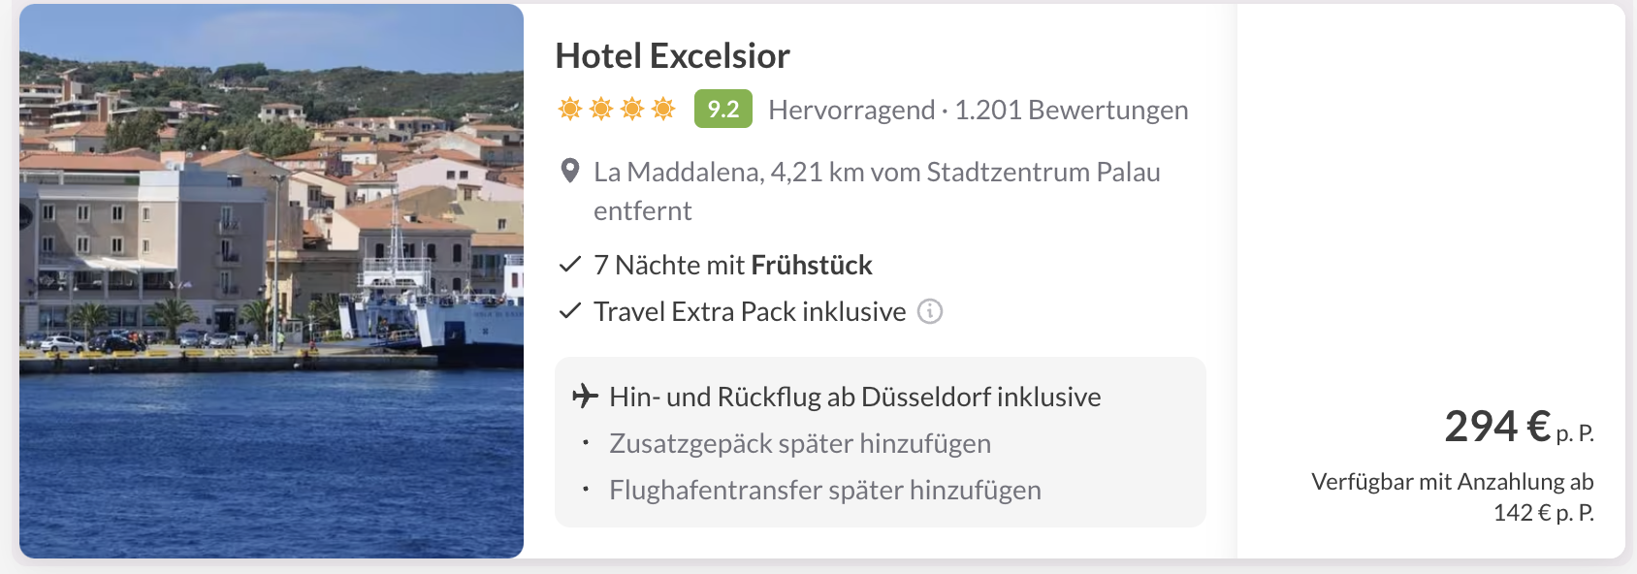This screenshot has height=574, width=1637.
Task: Select Flughafentransfer später hinzufügen
Action: [x=825, y=490]
